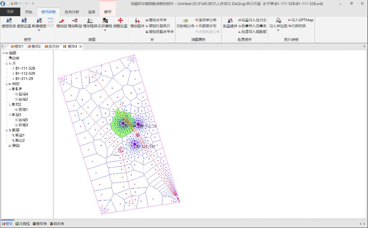This screenshot has width=368, height=228.
Task: Switch to the 拟合分析 ribbon tab
Action: pos(72,12)
